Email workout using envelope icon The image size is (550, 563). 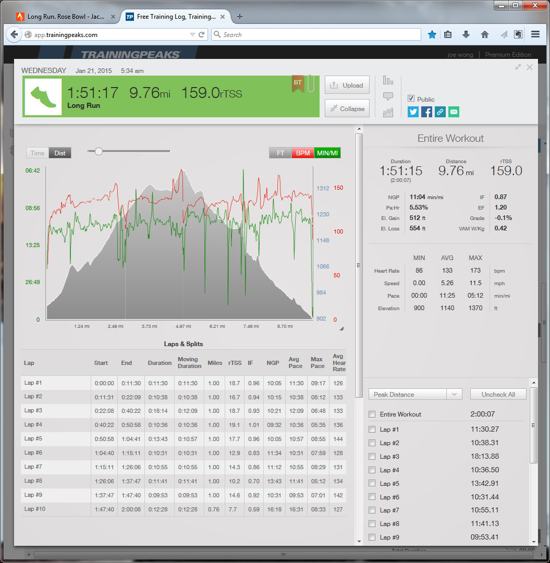pyautogui.click(x=454, y=112)
